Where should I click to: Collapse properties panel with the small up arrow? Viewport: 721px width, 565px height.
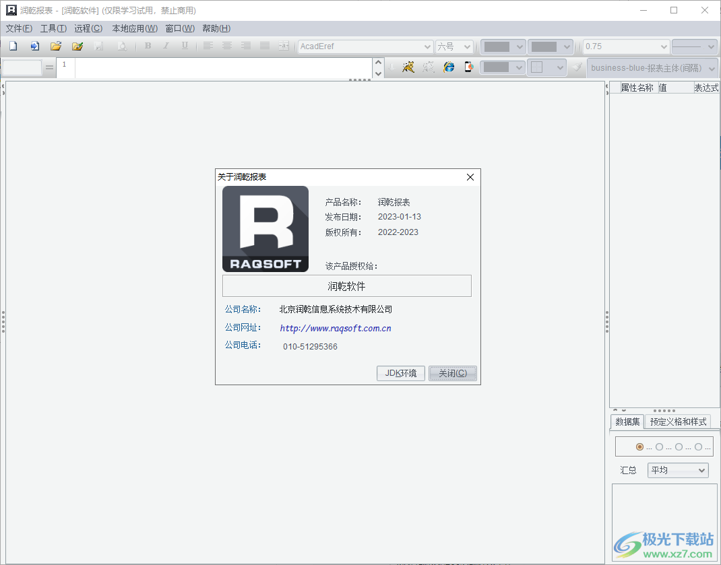pyautogui.click(x=615, y=410)
